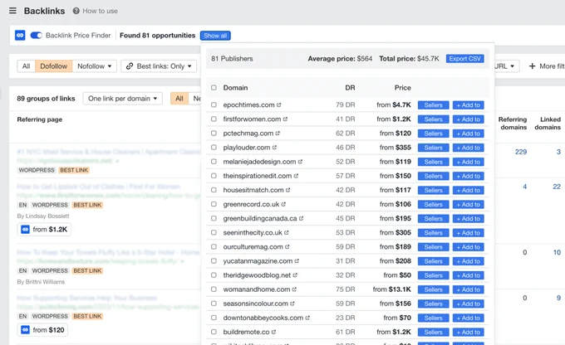
Task: Open theinspirationedit.com external link icon
Action: pyautogui.click(x=296, y=176)
